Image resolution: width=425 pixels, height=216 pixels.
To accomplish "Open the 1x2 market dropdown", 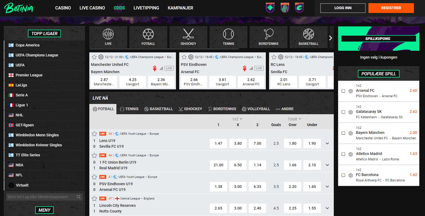I will 237,119.
